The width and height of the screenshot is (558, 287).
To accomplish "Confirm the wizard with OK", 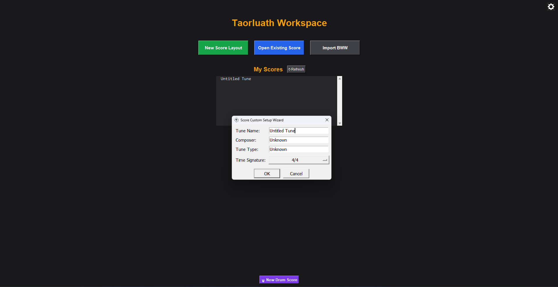I will tap(267, 174).
